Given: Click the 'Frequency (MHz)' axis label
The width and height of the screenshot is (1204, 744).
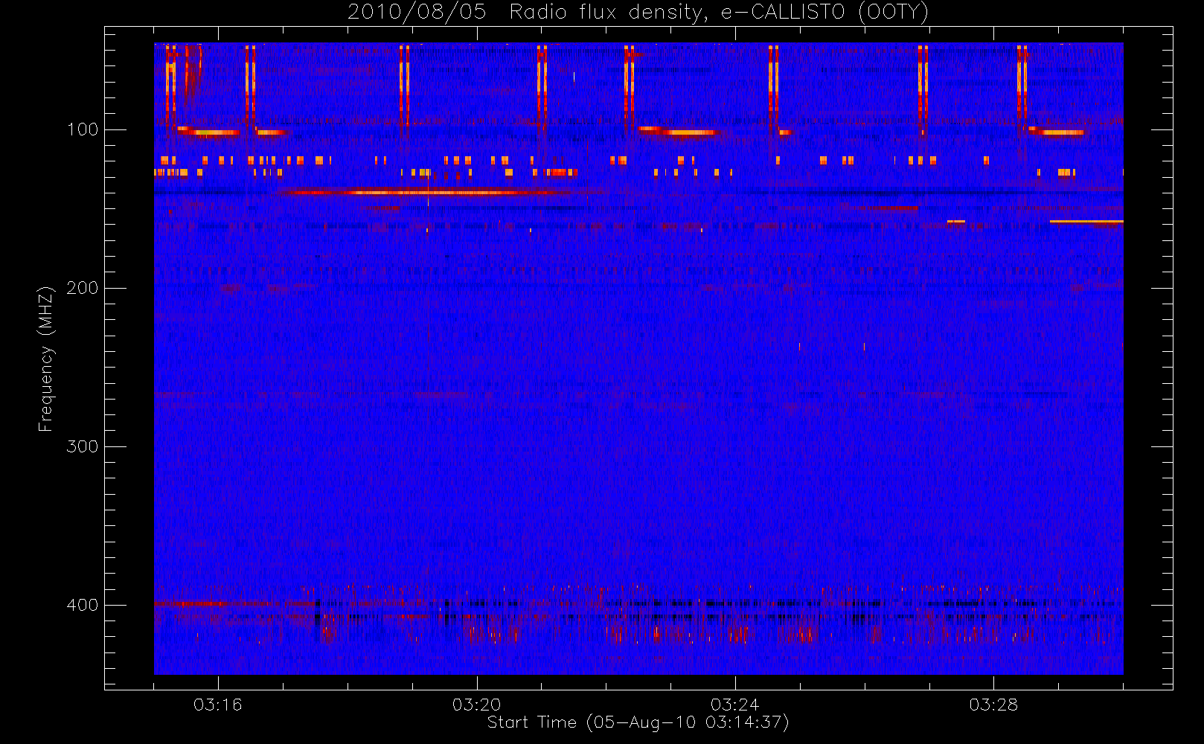Looking at the screenshot, I should (x=46, y=359).
